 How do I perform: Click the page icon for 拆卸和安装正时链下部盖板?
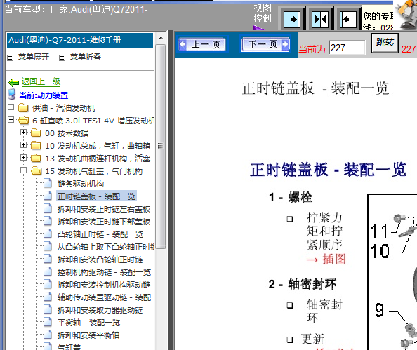(48, 221)
